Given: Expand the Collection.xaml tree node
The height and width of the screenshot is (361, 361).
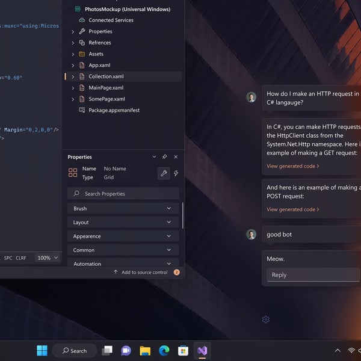Looking at the screenshot, I should point(73,76).
